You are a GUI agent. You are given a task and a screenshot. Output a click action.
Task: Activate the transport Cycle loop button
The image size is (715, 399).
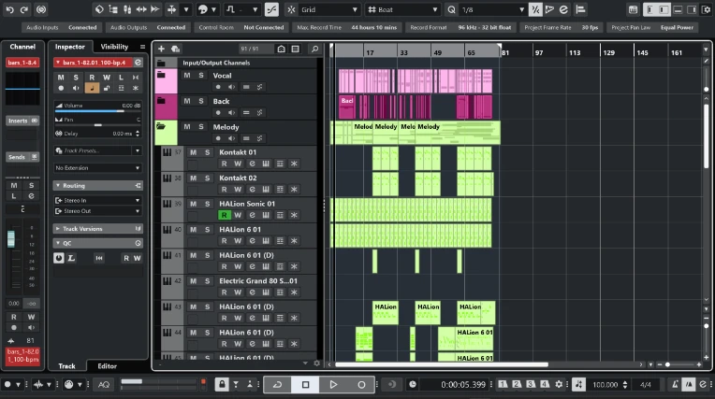coord(276,384)
